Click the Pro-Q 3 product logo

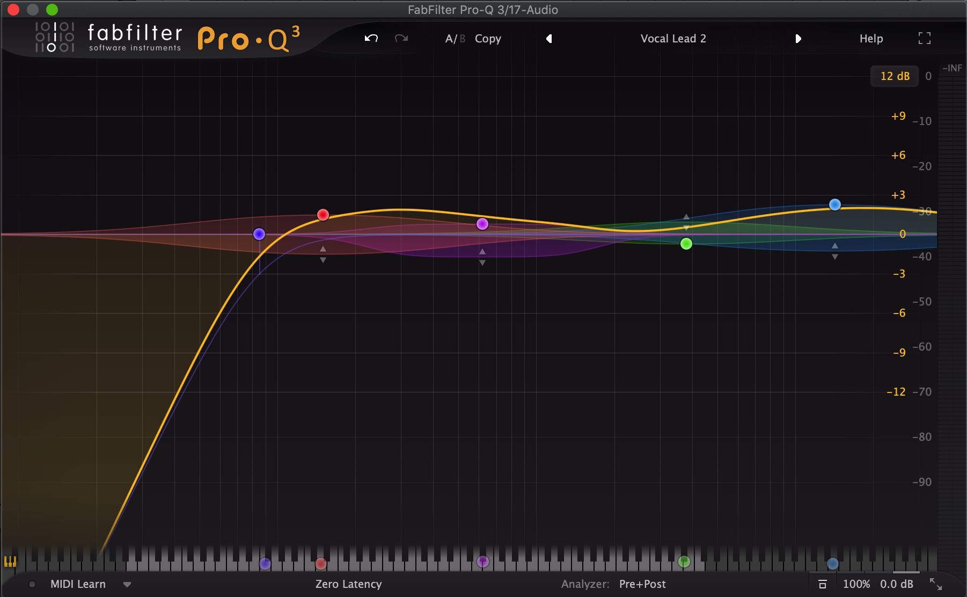[x=248, y=38]
